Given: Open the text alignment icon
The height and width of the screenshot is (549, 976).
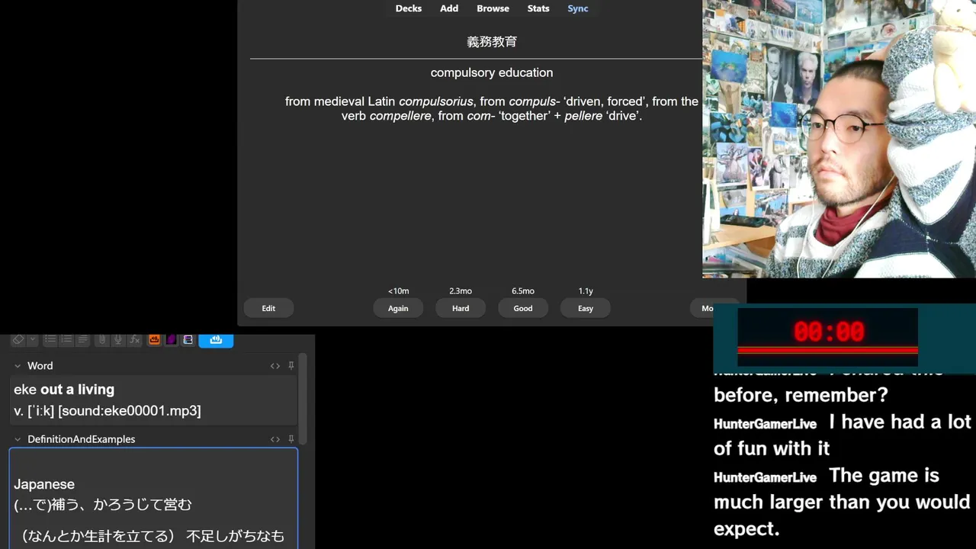Looking at the screenshot, I should pos(82,339).
